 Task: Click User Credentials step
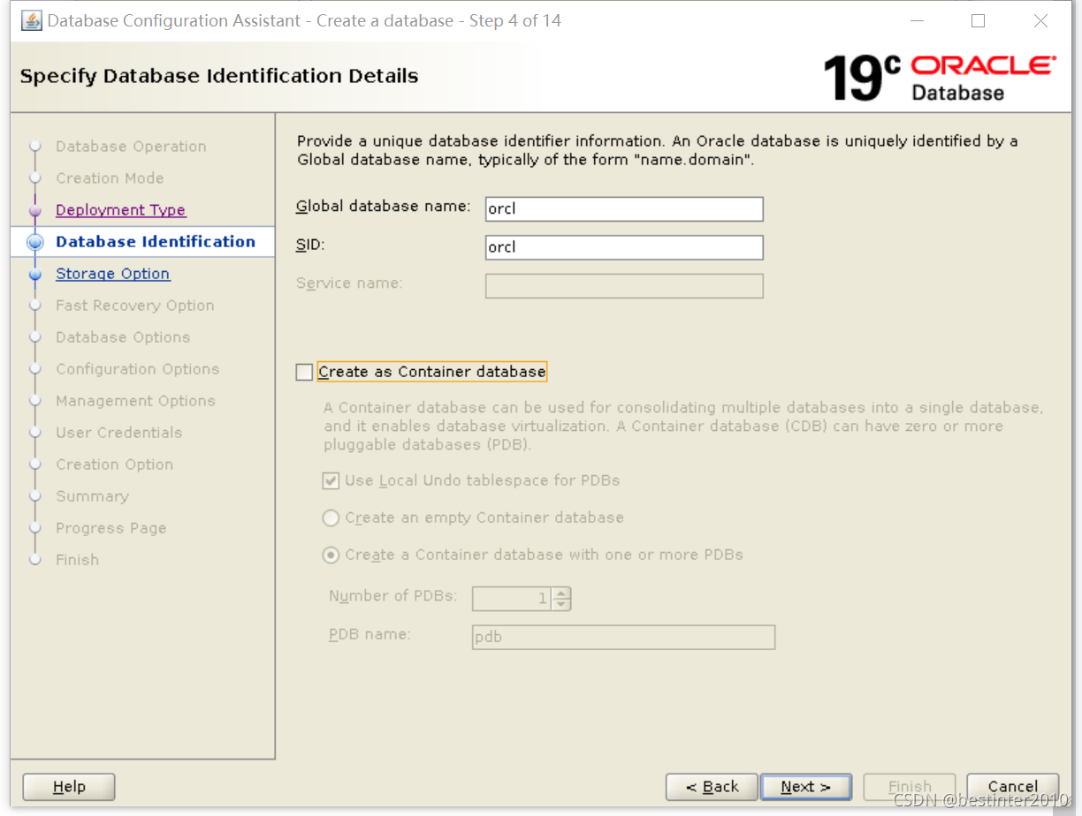pyautogui.click(x=118, y=433)
